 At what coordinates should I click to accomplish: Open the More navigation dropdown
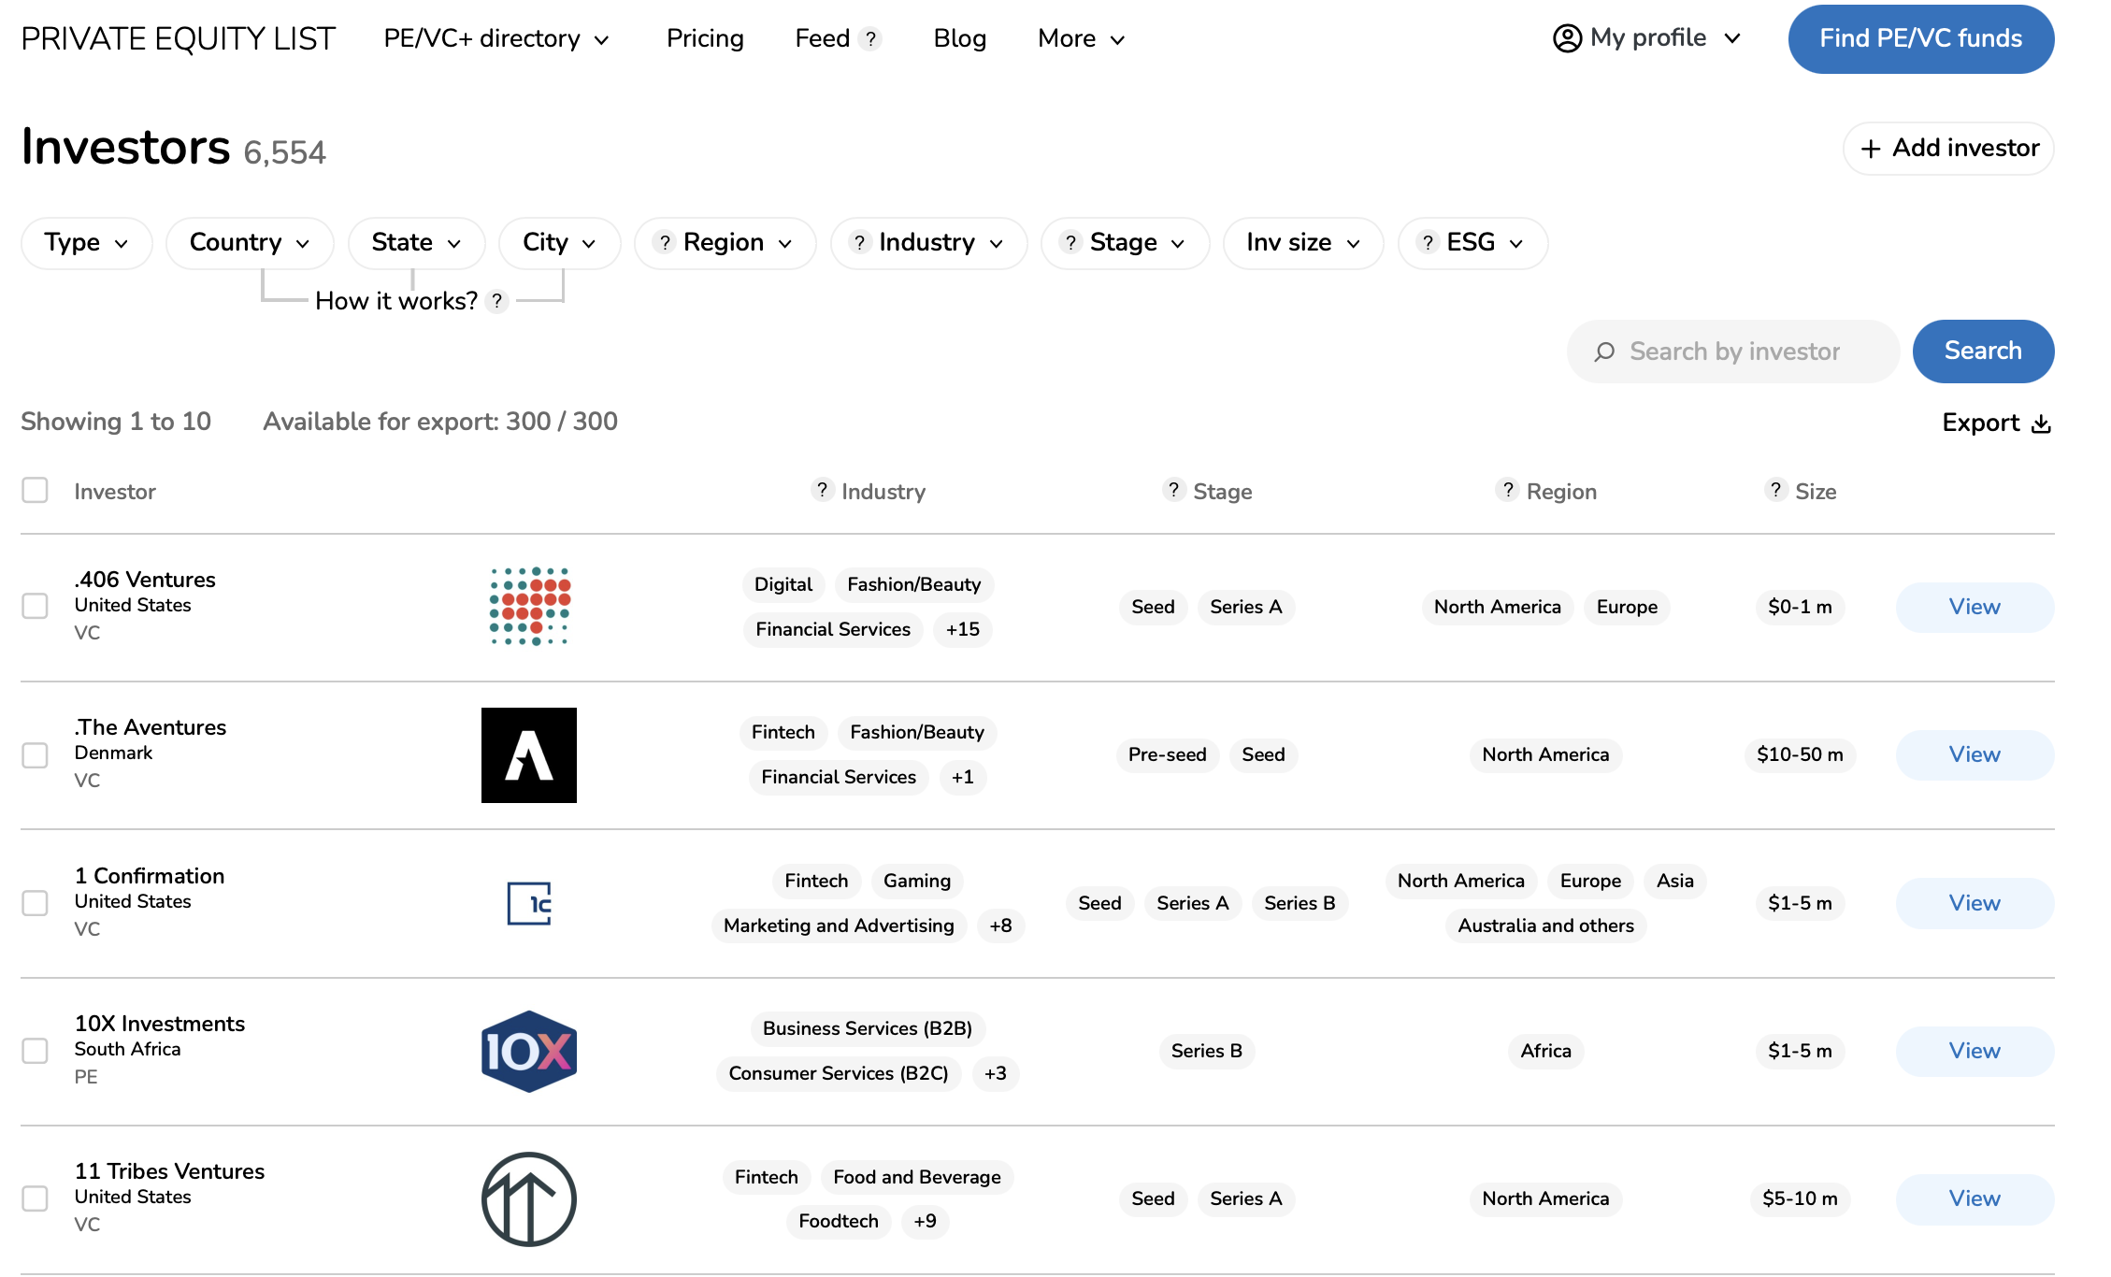click(x=1080, y=38)
